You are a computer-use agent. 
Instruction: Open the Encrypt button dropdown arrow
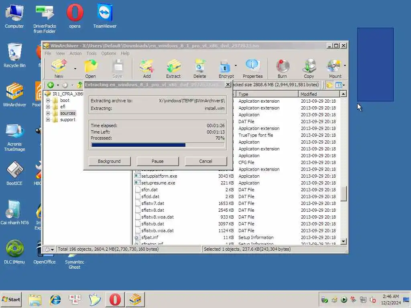click(236, 65)
